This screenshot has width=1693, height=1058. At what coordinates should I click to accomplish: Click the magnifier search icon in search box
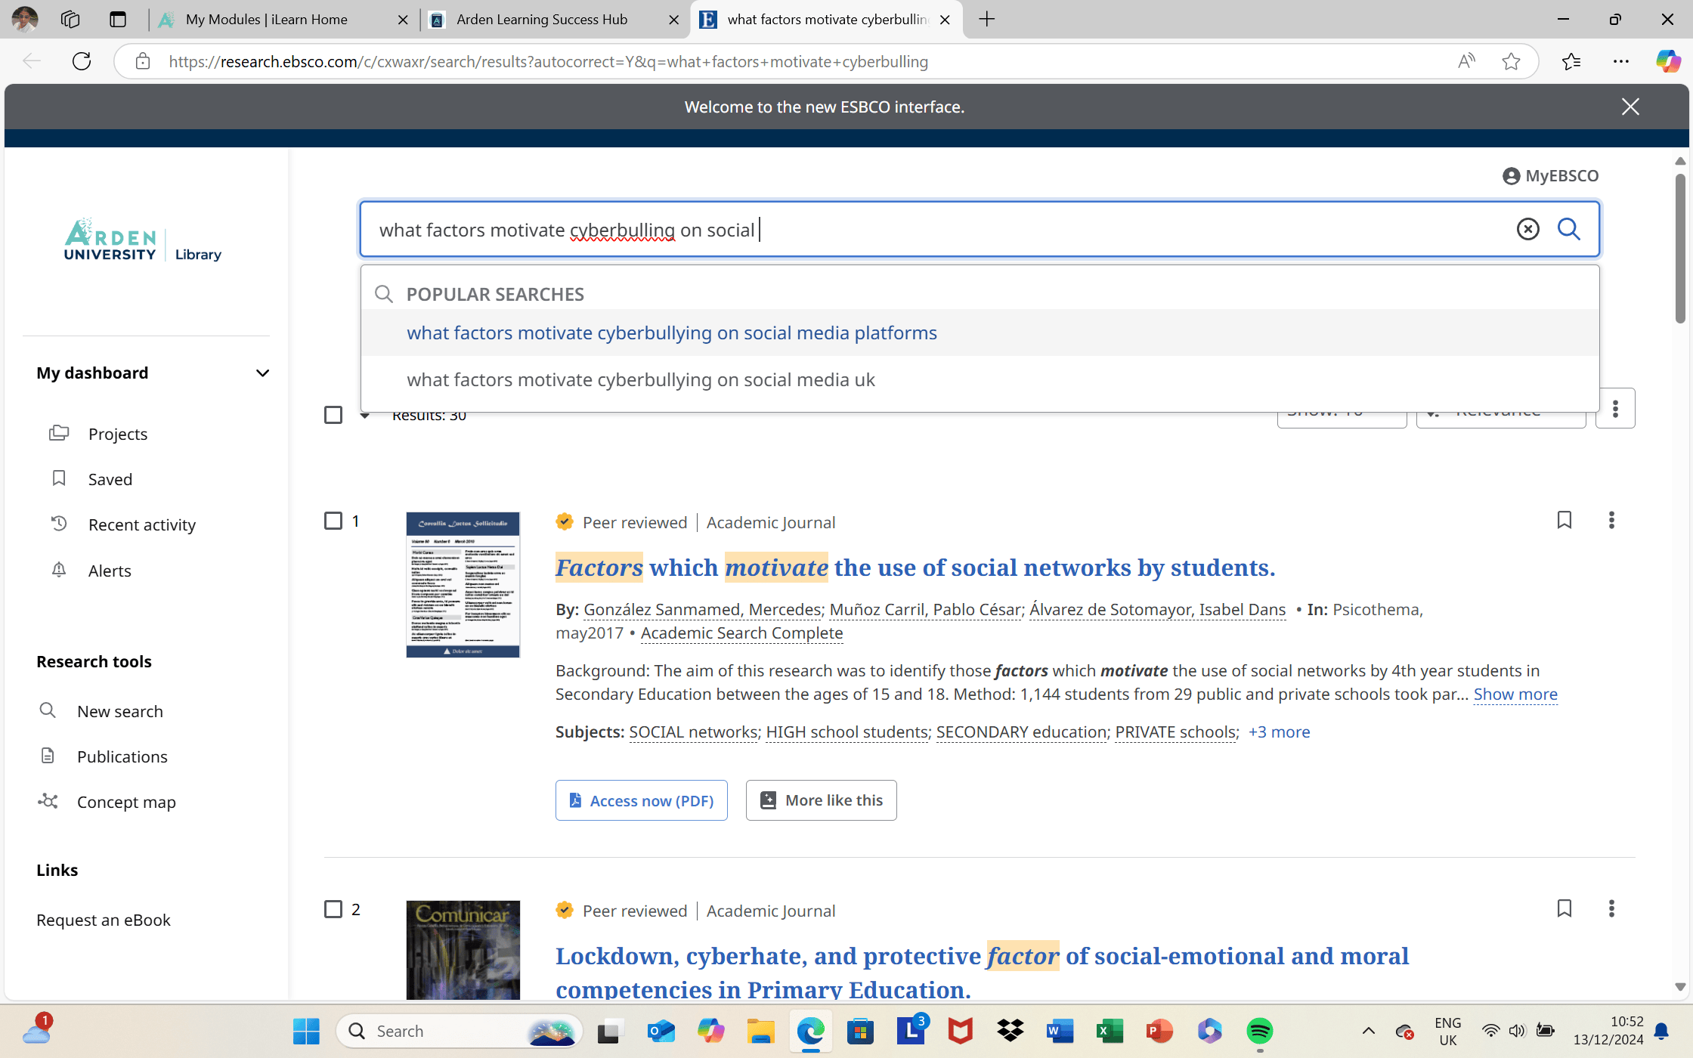point(1569,229)
